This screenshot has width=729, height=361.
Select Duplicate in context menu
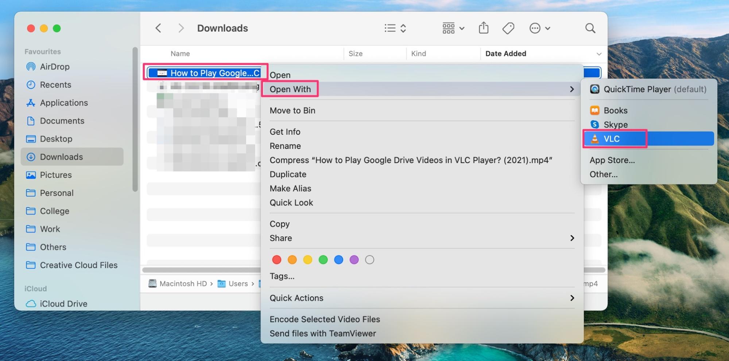tap(422, 174)
